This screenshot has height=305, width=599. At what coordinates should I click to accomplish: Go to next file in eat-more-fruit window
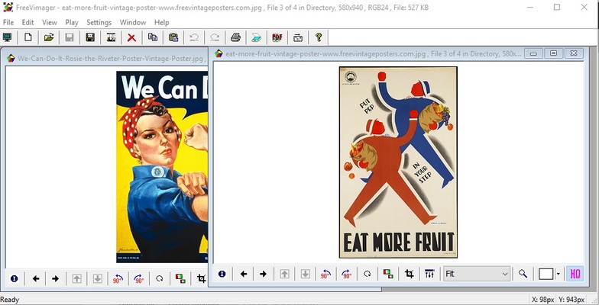tap(263, 274)
